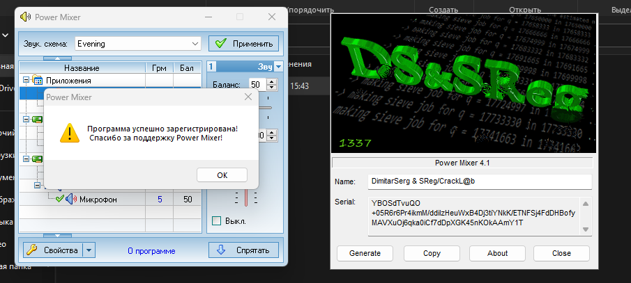The height and width of the screenshot is (283, 631).
Task: Click the Power Mixer 4.1 label in keygen
Action: (x=462, y=163)
